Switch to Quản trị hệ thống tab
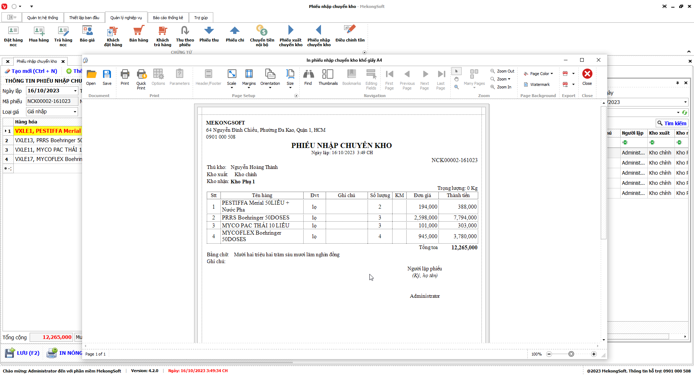694x375 pixels. (43, 18)
